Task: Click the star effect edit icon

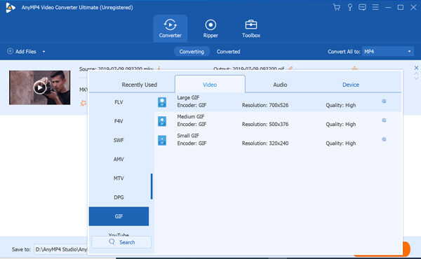Action: [x=83, y=103]
